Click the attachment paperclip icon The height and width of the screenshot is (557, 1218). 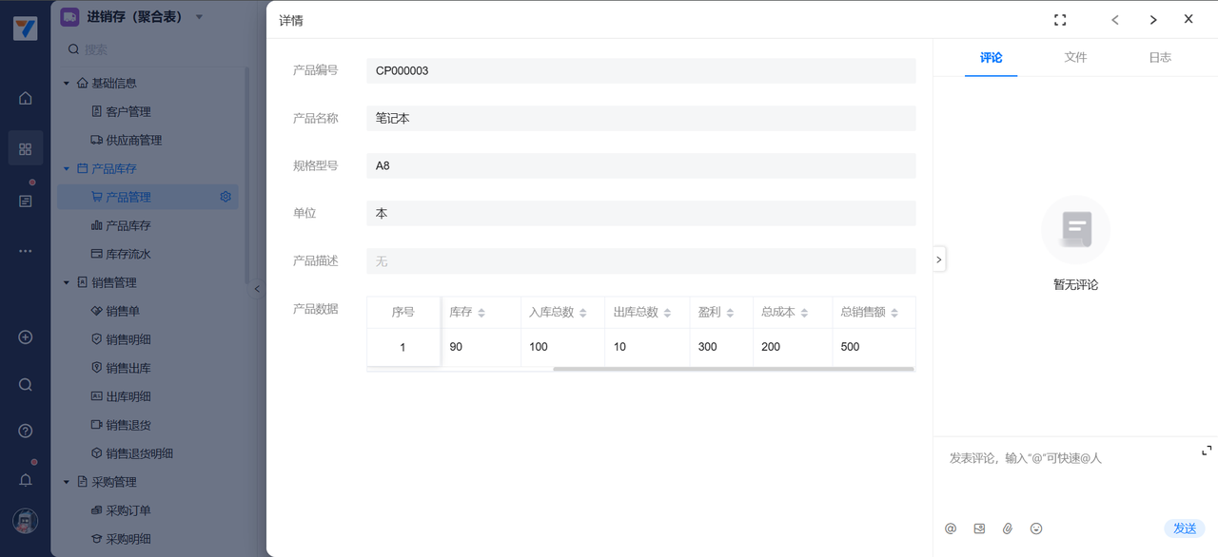pos(1008,528)
